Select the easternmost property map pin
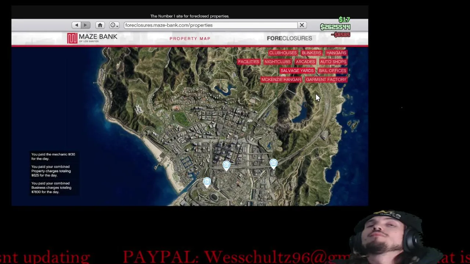The width and height of the screenshot is (470, 264). coord(274,164)
